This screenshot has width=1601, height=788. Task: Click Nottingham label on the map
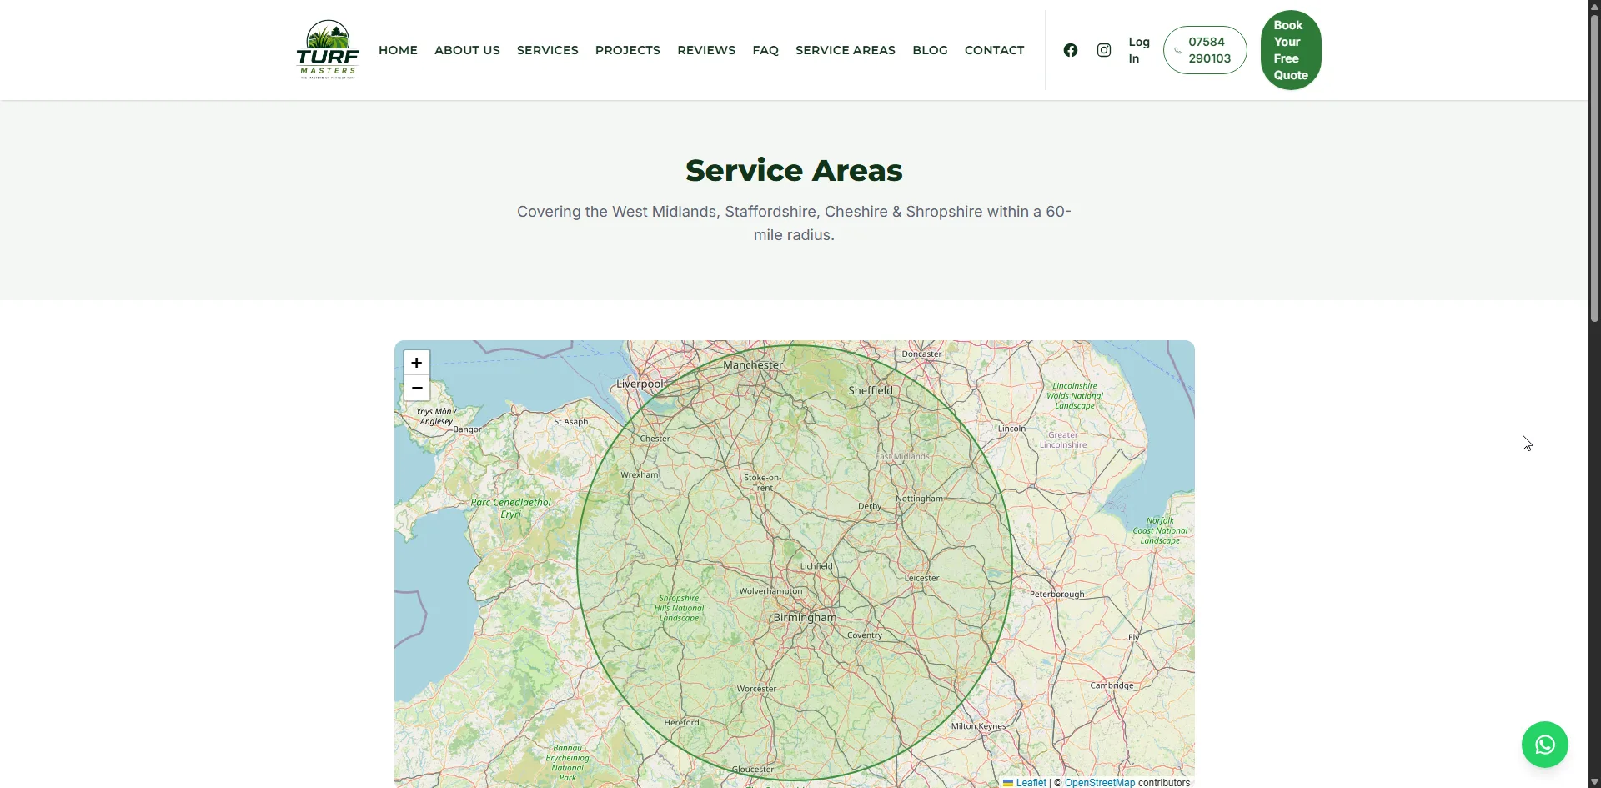[x=919, y=499]
